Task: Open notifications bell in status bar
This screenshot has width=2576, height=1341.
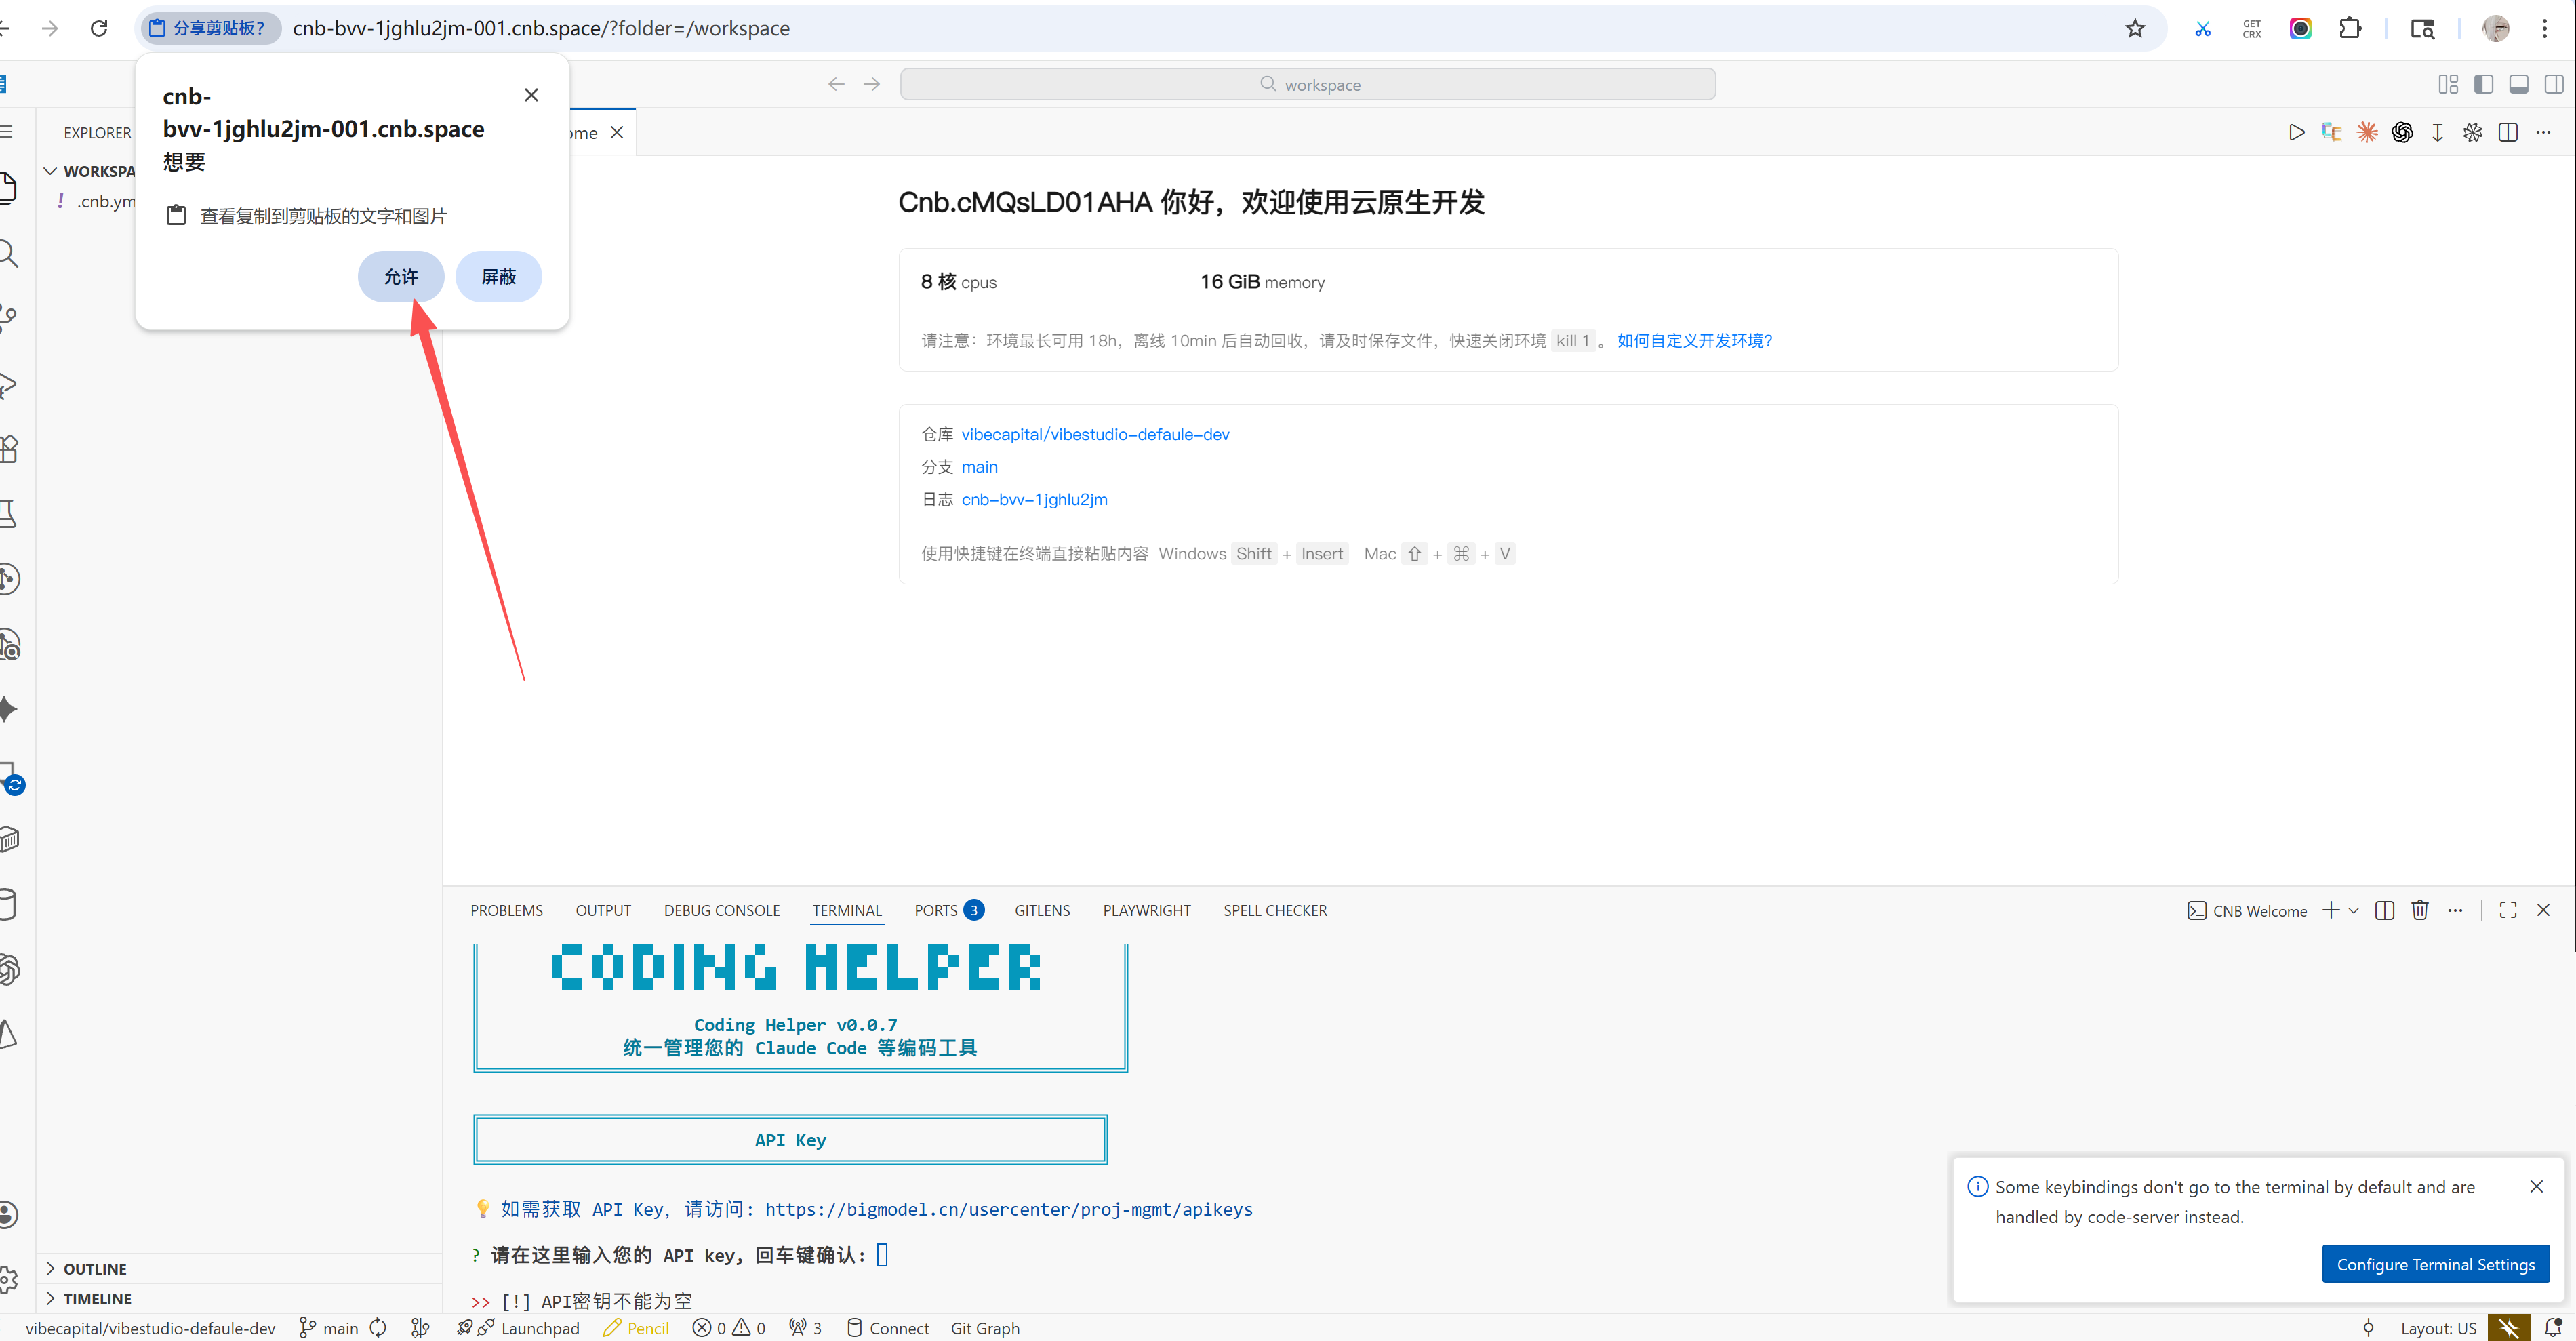Action: 2553,1328
